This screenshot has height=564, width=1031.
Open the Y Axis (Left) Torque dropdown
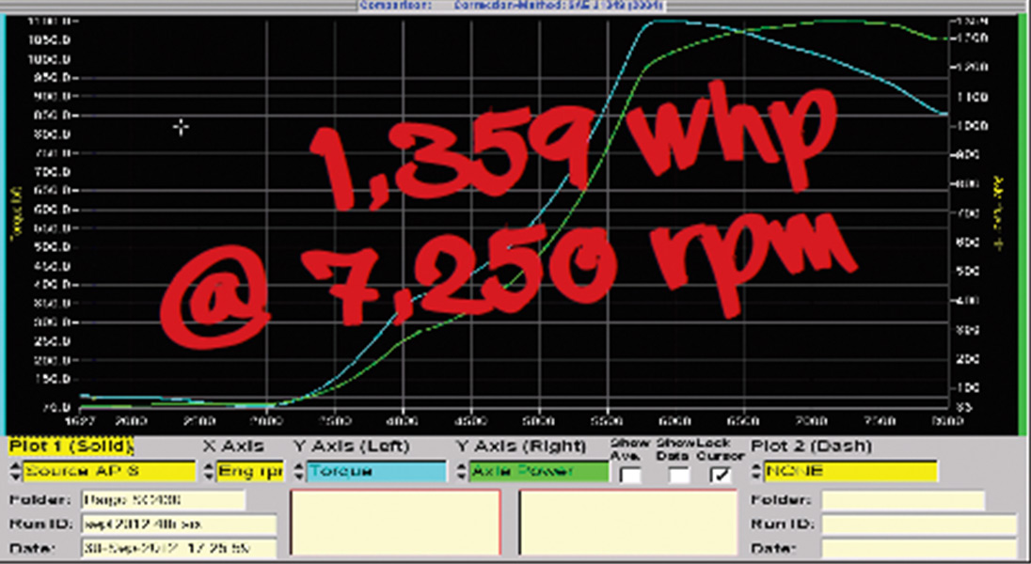click(x=375, y=471)
